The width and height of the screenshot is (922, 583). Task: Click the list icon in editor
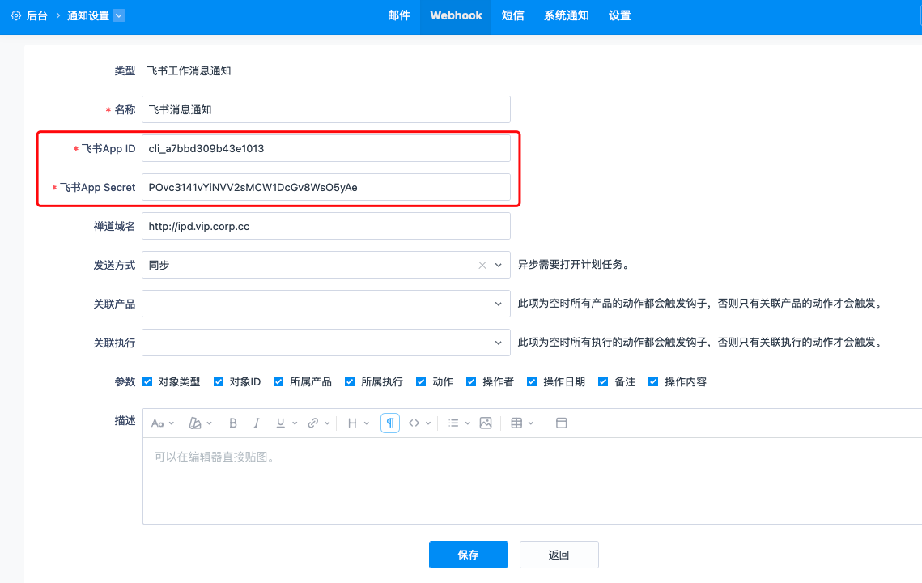pyautogui.click(x=453, y=423)
